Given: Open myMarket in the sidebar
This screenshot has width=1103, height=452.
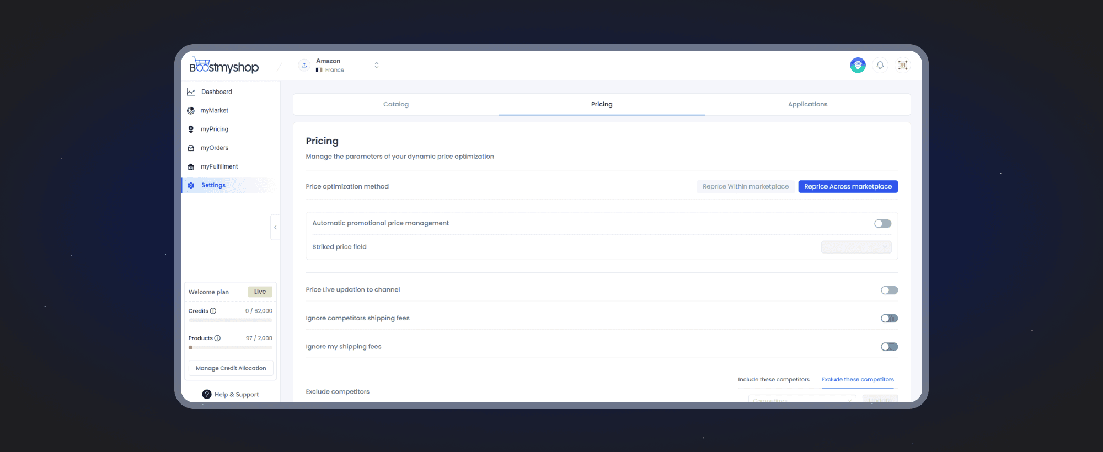Looking at the screenshot, I should coord(214,111).
